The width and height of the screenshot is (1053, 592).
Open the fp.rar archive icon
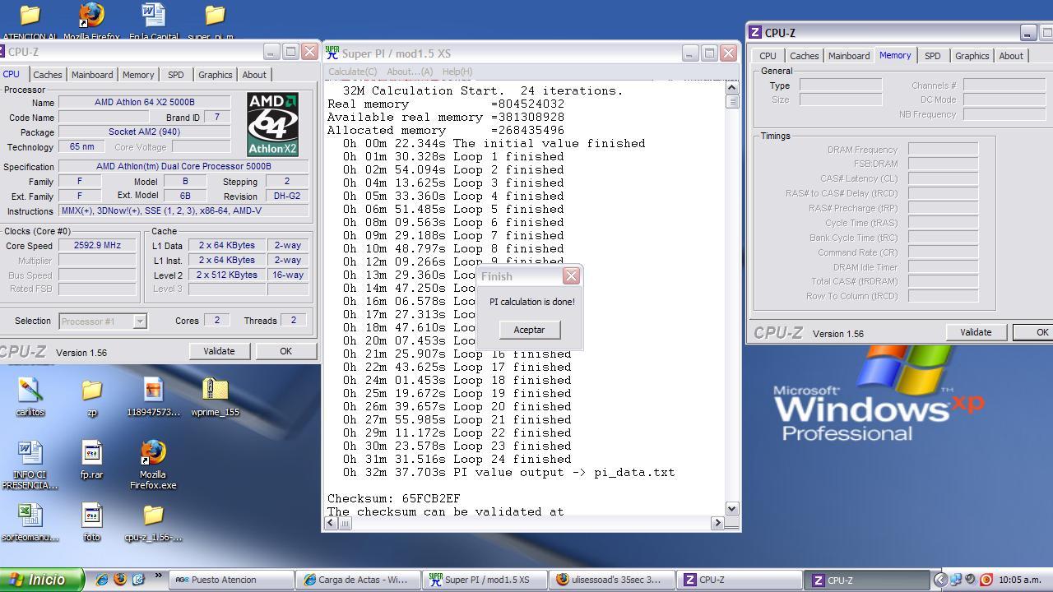[91, 459]
